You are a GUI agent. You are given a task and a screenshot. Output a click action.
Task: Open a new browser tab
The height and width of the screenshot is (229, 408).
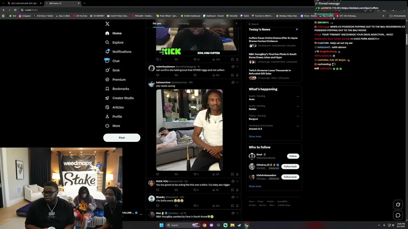(84, 3)
